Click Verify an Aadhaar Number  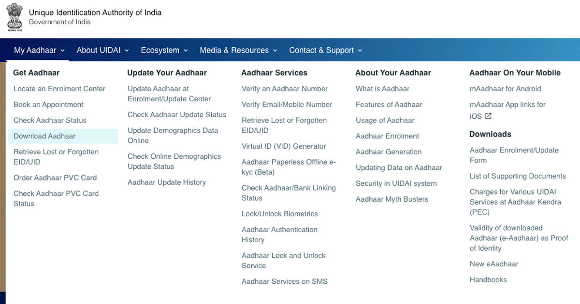click(285, 89)
